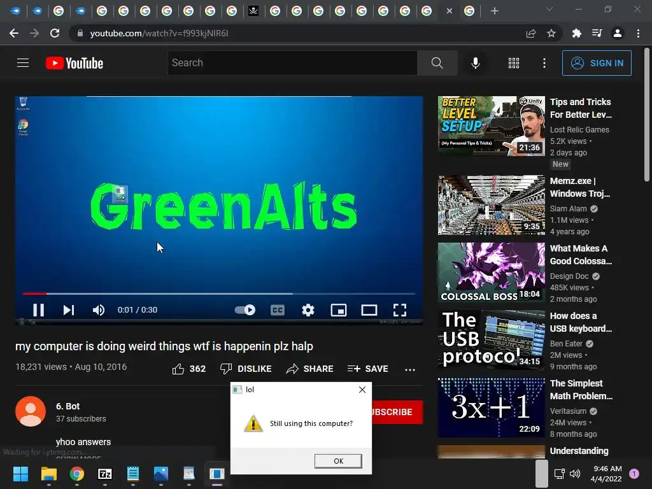Open the YouTube hamburger guide menu

(23, 63)
